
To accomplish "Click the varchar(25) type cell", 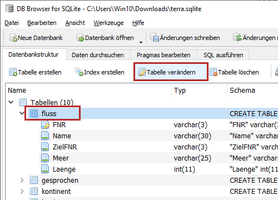I will [192, 158].
